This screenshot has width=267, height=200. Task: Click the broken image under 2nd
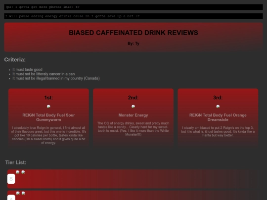[x=133, y=107]
